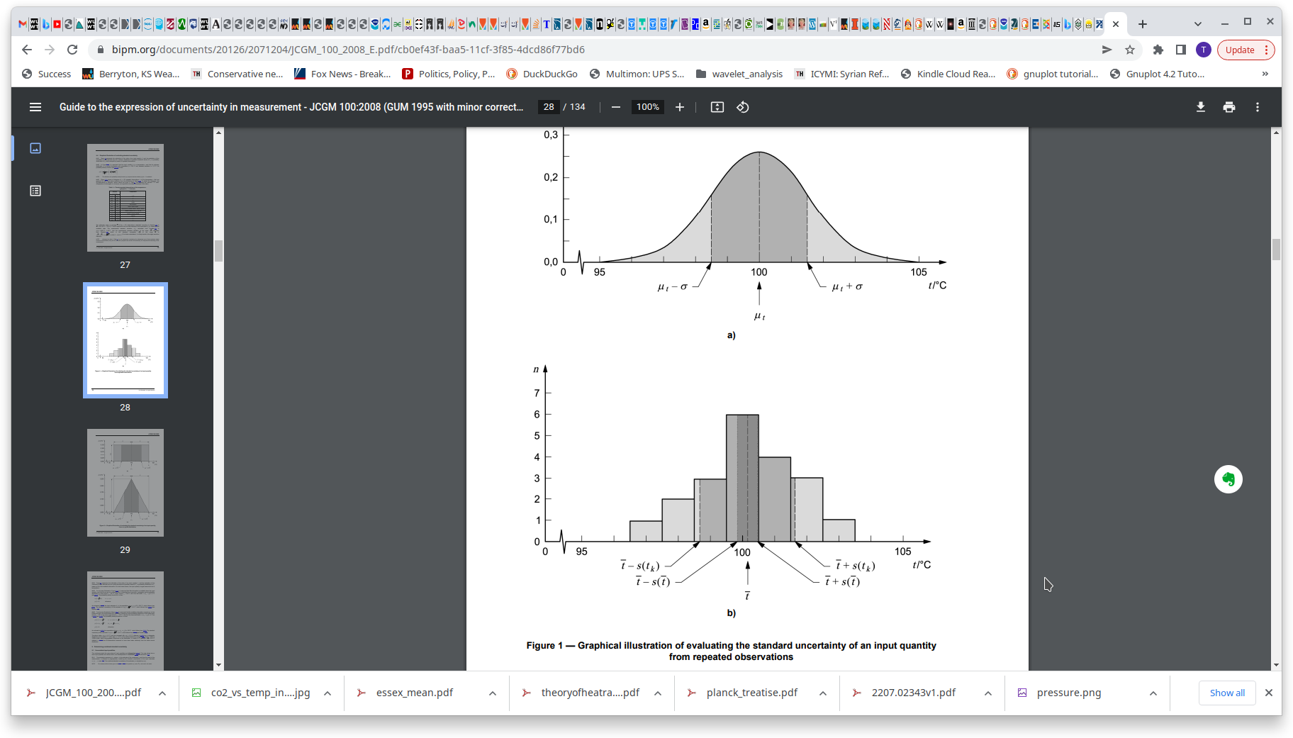
Task: Click the fit to page icon
Action: click(x=717, y=107)
